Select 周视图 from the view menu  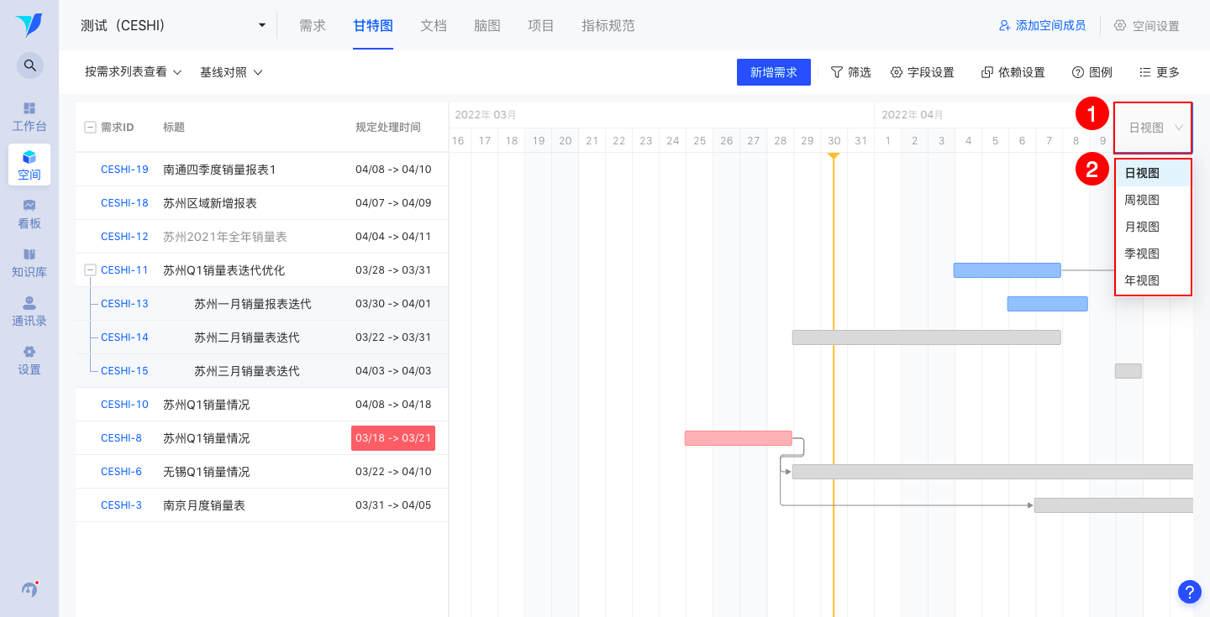click(x=1142, y=200)
